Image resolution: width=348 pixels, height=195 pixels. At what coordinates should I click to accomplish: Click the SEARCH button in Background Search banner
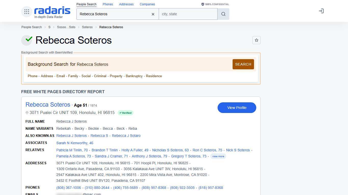tap(243, 64)
